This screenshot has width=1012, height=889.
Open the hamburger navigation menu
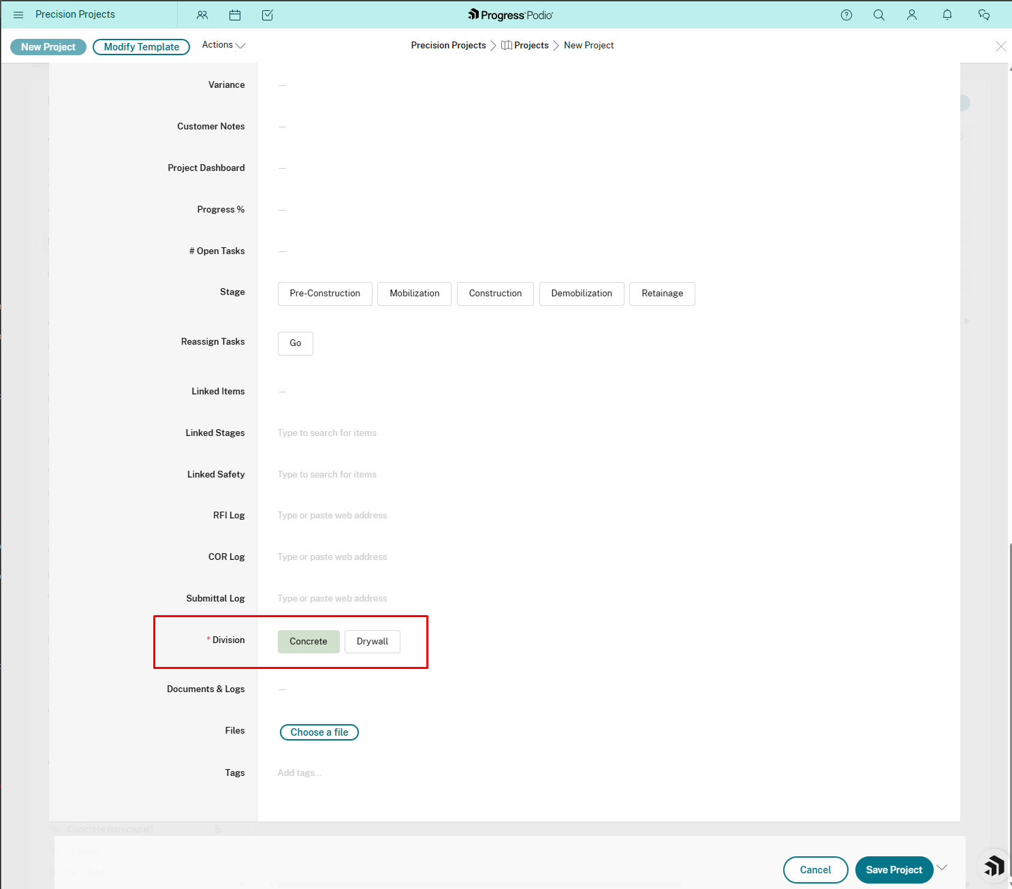(x=18, y=15)
